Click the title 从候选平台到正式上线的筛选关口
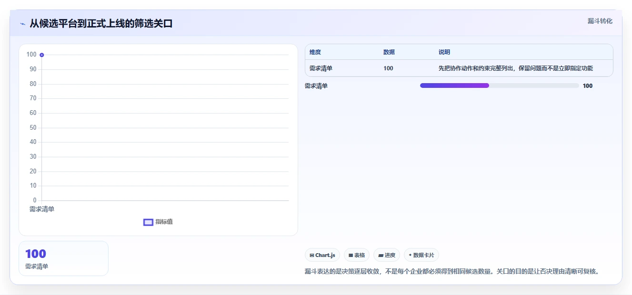Screen dimensions: 632x295 (x=101, y=23)
